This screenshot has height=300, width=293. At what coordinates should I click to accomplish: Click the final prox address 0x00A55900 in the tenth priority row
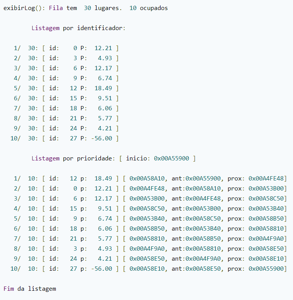[x=266, y=269]
